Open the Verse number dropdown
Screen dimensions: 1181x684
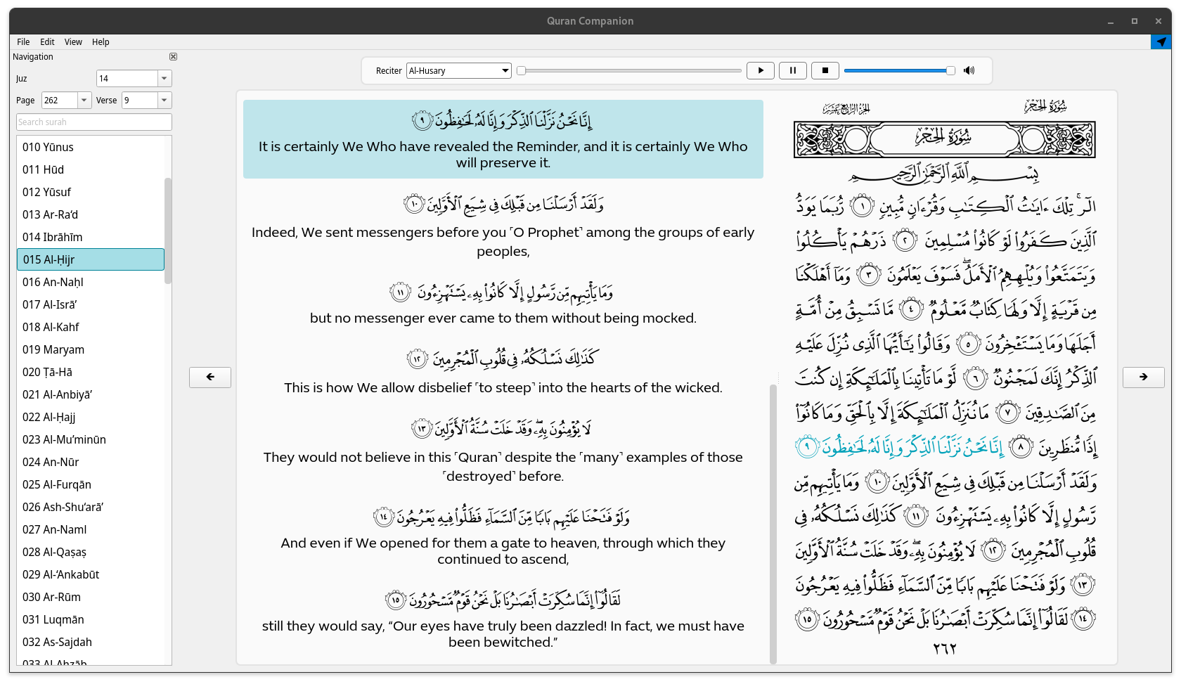click(164, 101)
